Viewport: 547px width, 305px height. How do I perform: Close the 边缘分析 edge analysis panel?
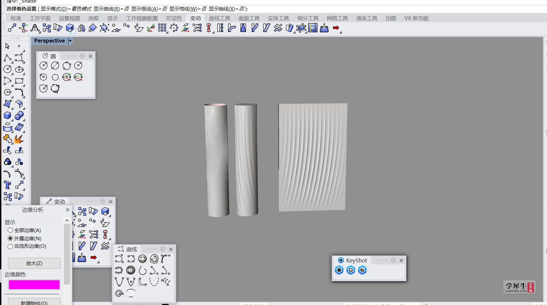[67, 210]
